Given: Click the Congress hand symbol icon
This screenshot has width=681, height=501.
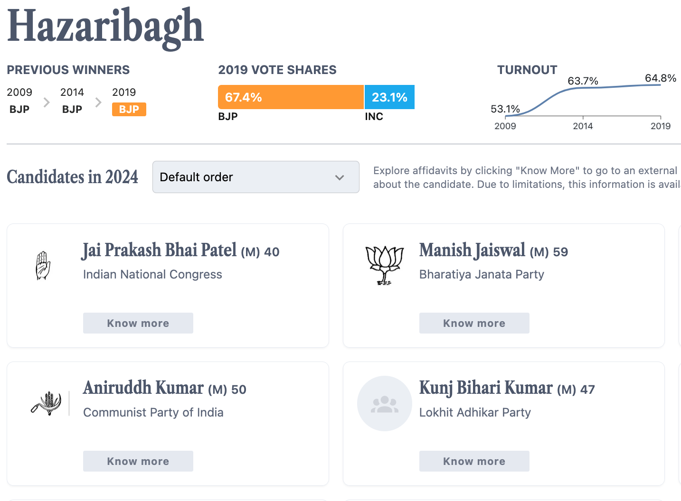Looking at the screenshot, I should pos(43,265).
